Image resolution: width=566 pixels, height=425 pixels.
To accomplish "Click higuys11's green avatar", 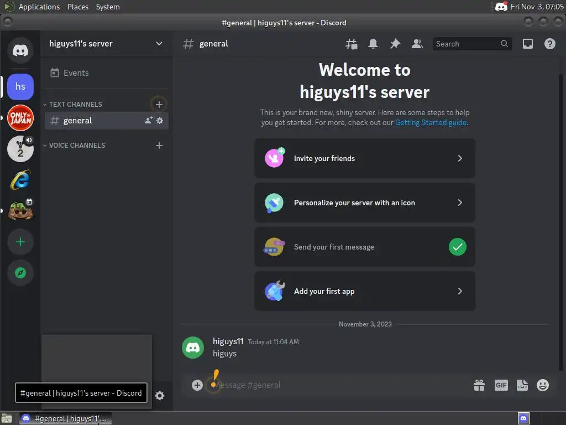I will (193, 348).
